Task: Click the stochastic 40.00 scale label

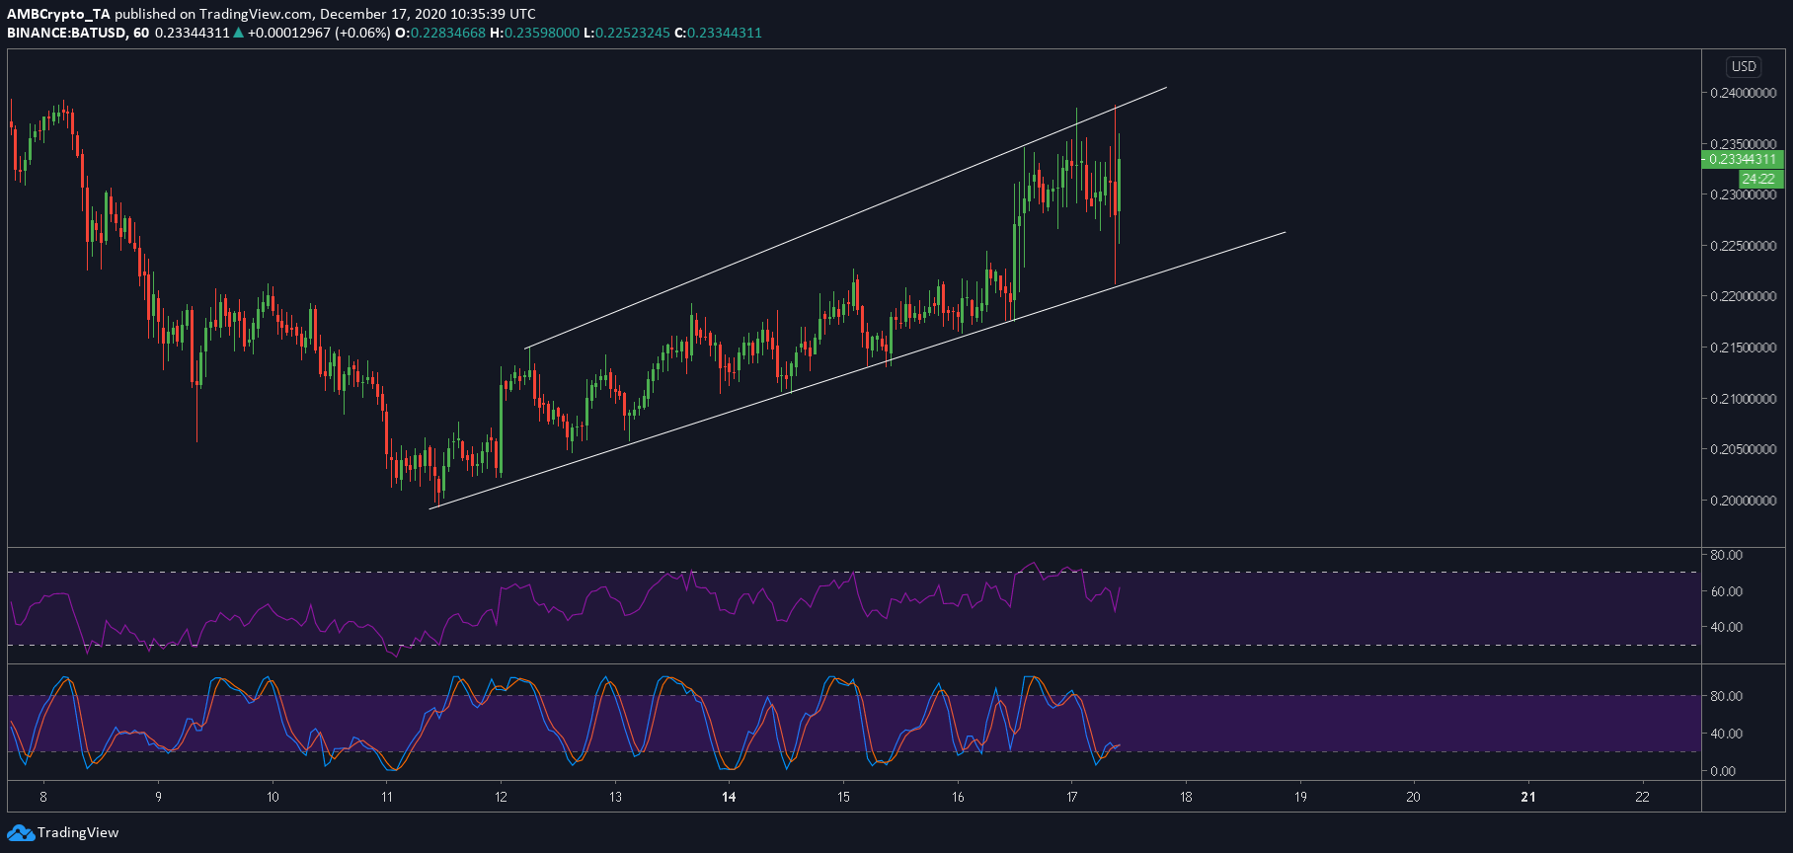Action: pyautogui.click(x=1727, y=734)
